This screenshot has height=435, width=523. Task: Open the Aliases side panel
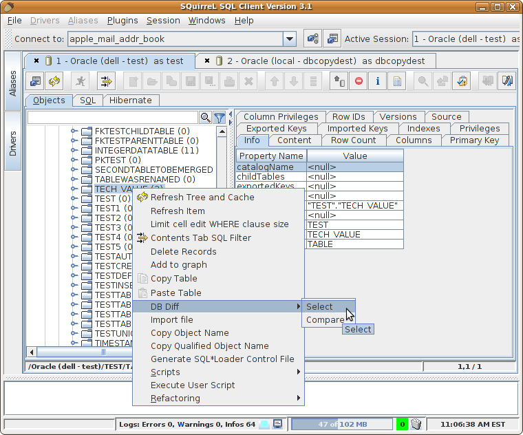coord(12,83)
